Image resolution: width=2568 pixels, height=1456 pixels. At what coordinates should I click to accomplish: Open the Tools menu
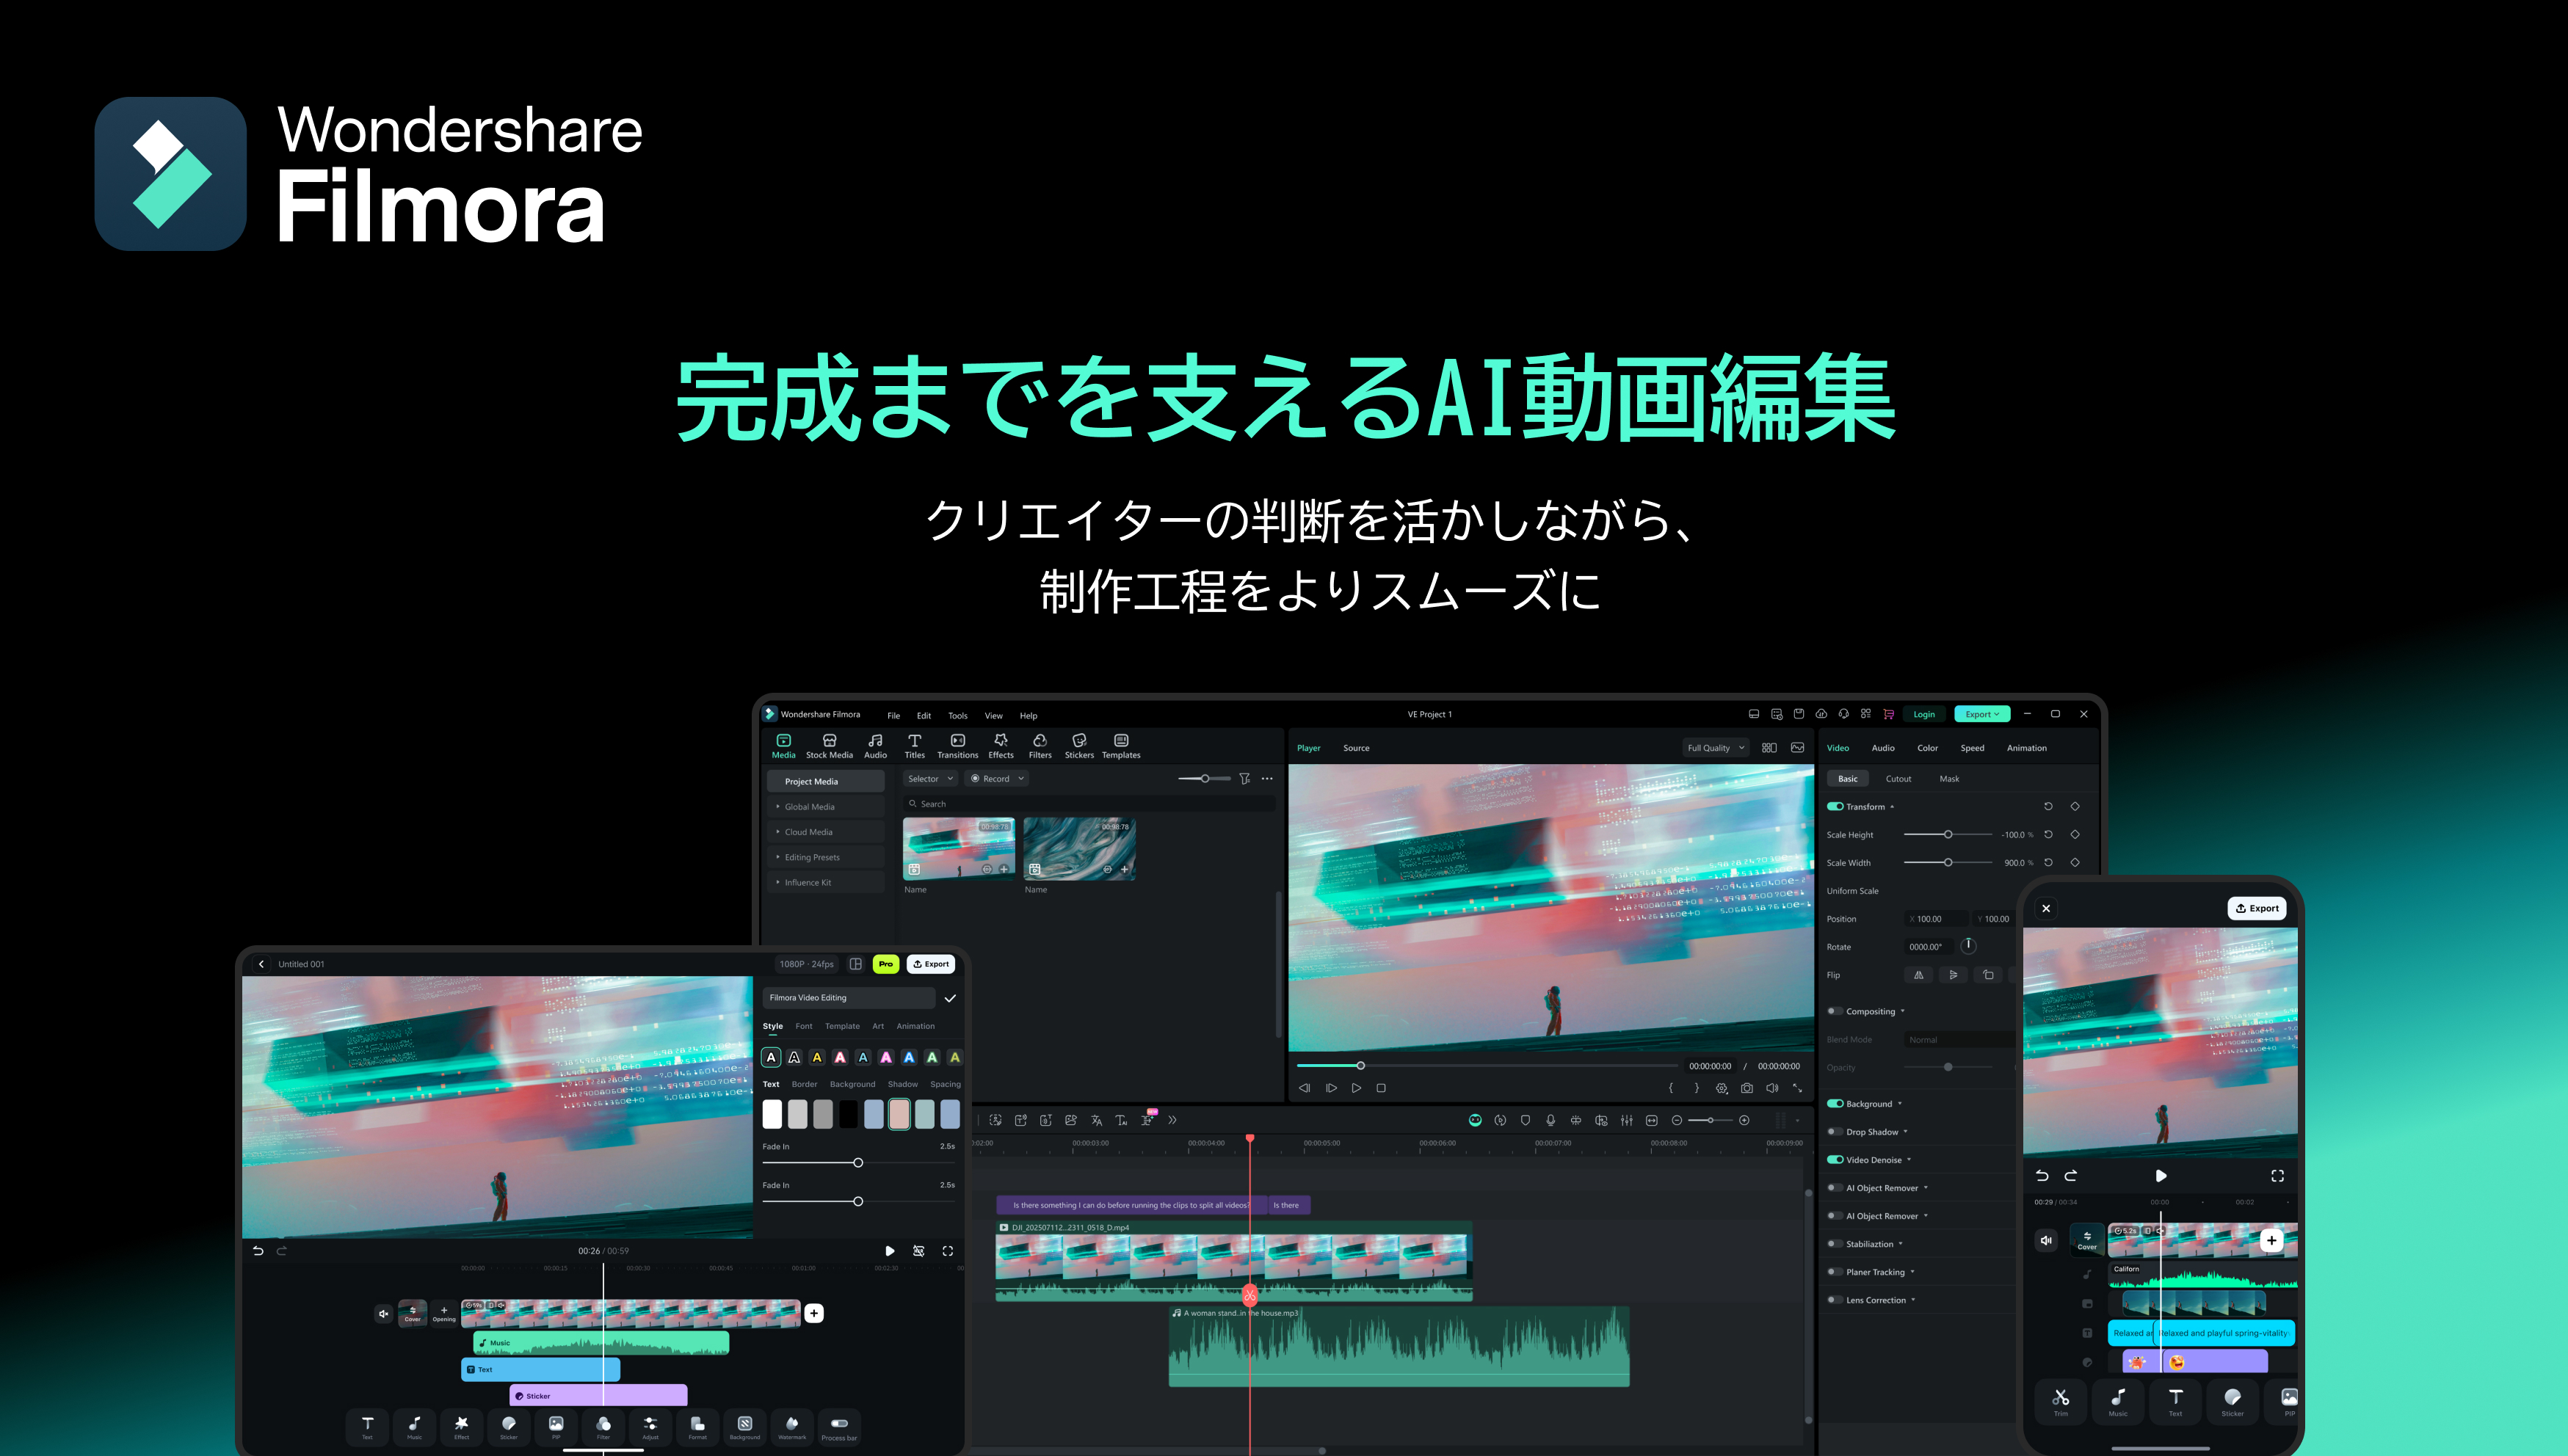coord(957,715)
